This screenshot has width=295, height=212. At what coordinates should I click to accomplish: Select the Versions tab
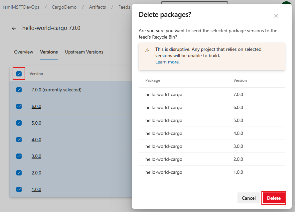(x=49, y=52)
